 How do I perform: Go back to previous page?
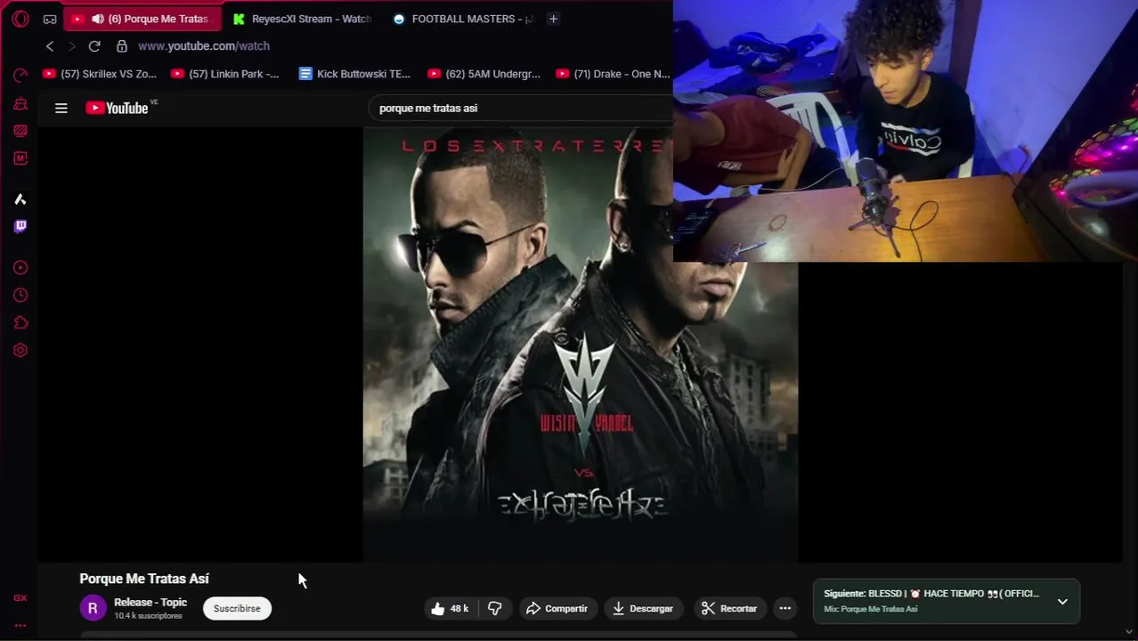coord(50,46)
